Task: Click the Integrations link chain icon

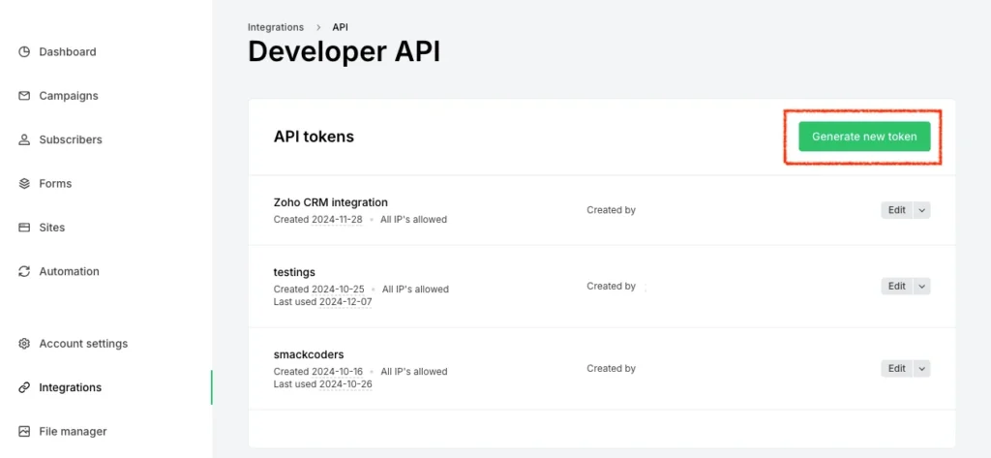Action: [24, 387]
